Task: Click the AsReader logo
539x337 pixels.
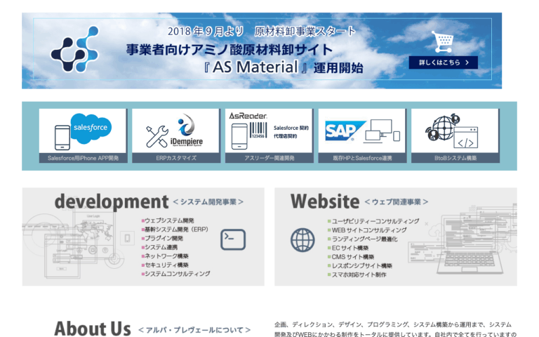Action: (x=248, y=116)
